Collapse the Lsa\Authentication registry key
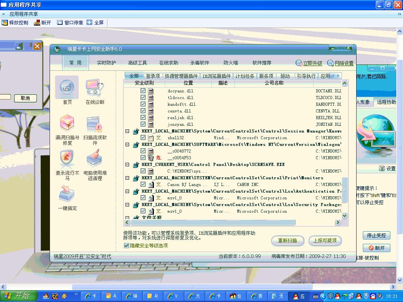The height and width of the screenshot is (302, 403). [x=127, y=191]
